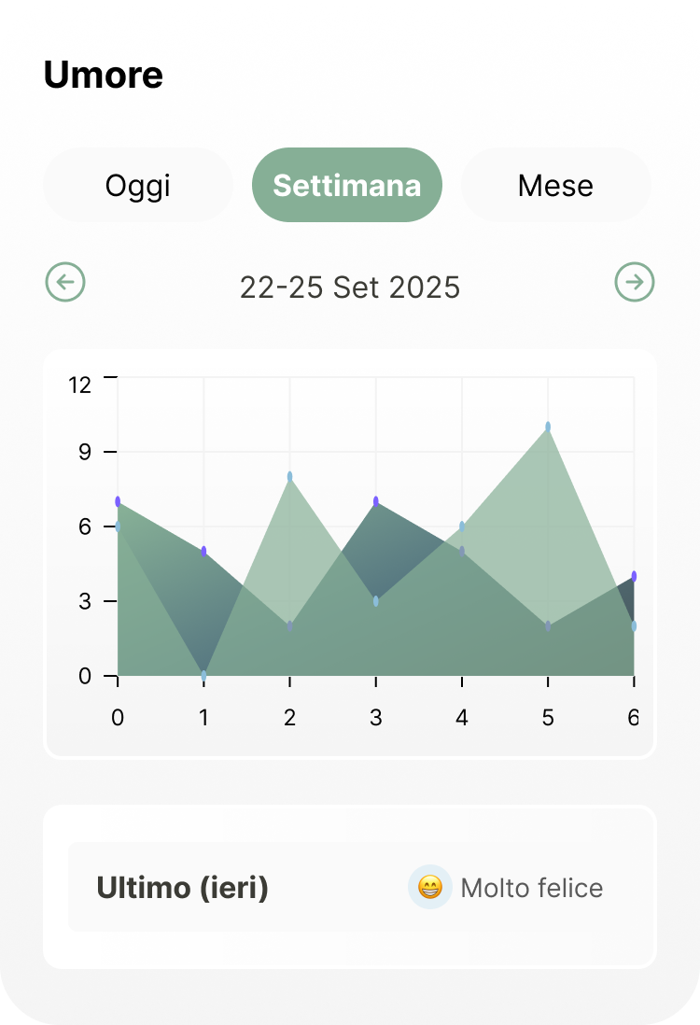Image resolution: width=700 pixels, height=1025 pixels.
Task: Go to the next week with right arrow
Action: [x=635, y=282]
